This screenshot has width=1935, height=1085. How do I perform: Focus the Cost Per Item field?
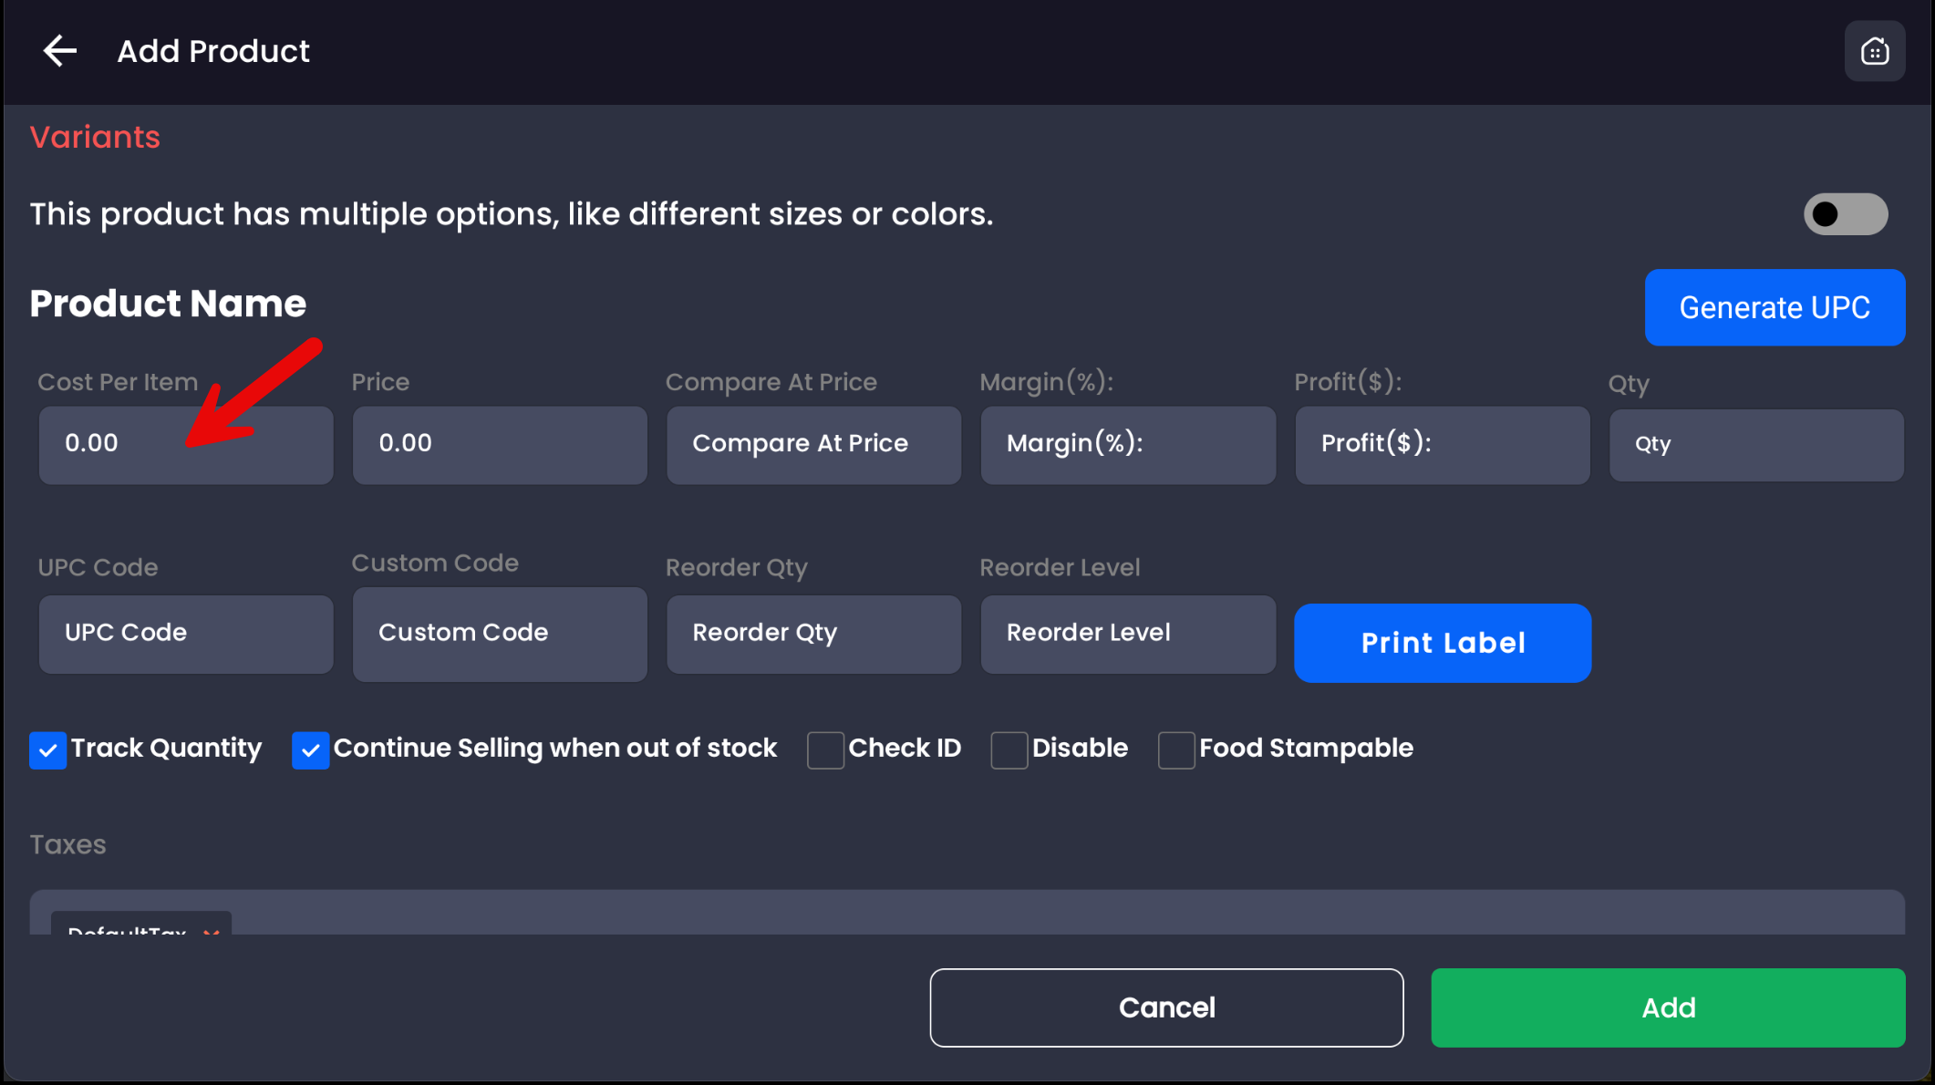pos(186,445)
